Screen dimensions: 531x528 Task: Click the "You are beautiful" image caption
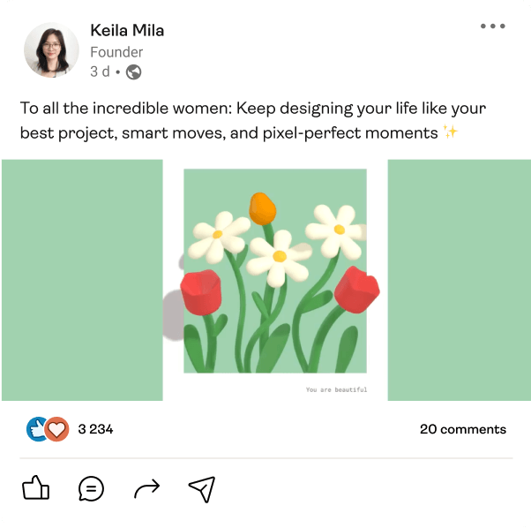click(336, 389)
